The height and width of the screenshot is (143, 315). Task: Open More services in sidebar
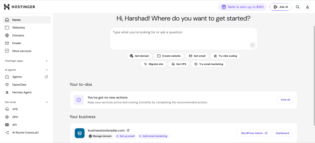coord(27,51)
